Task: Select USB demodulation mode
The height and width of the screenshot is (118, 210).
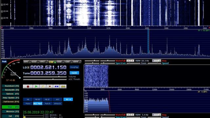Action: coord(61,62)
